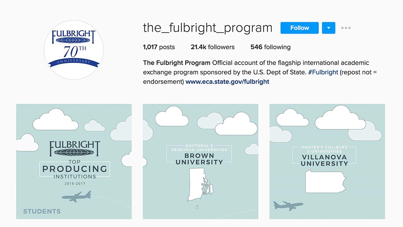Click the the_fulbright_program username heading
Screen dimensions: 403x227
pyautogui.click(x=208, y=28)
